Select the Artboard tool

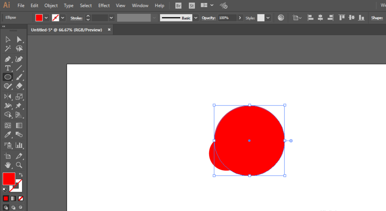tap(8, 156)
